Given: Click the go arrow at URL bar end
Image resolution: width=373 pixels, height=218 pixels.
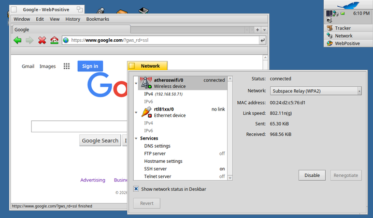Looking at the screenshot, I should (262, 40).
